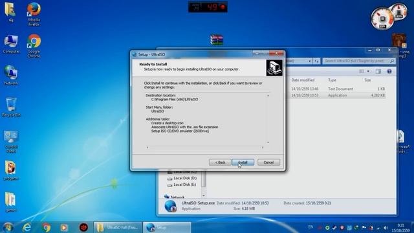Viewport: 414px width, 233px height.
Task: Open the Explorer view options dropdown arrow
Action: tap(368, 71)
